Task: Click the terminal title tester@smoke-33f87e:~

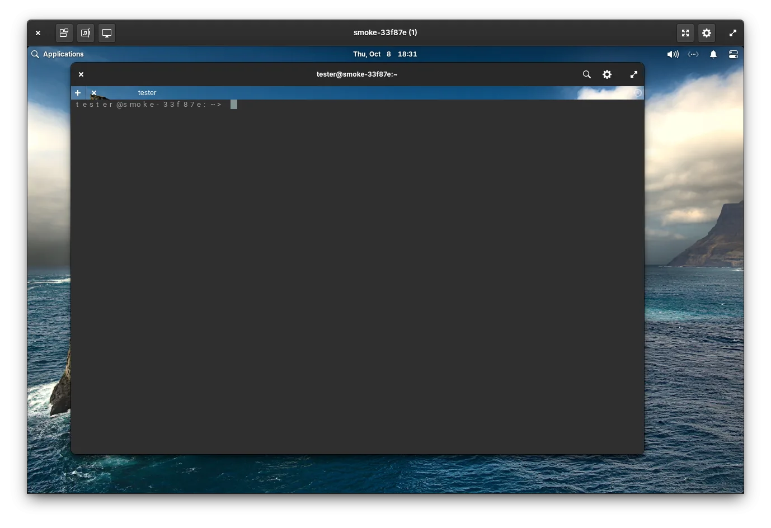Action: tap(357, 74)
